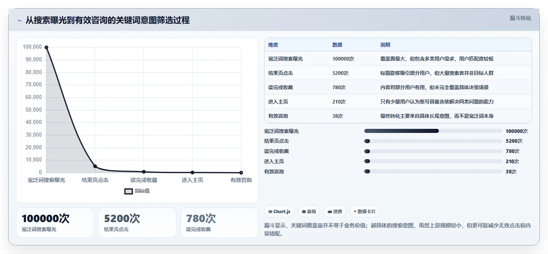Click the 读完或收藏 progress bar

coord(433,151)
